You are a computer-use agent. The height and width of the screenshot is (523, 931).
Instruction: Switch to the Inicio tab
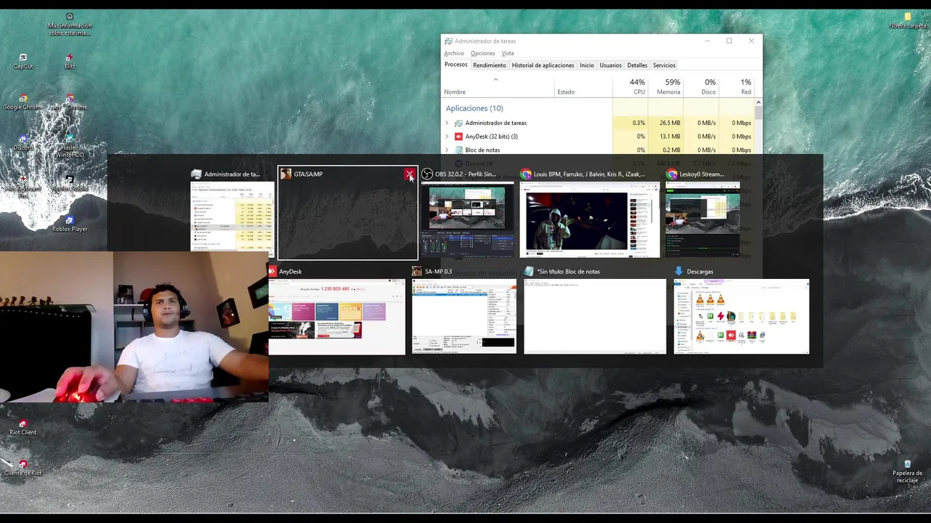tap(587, 65)
